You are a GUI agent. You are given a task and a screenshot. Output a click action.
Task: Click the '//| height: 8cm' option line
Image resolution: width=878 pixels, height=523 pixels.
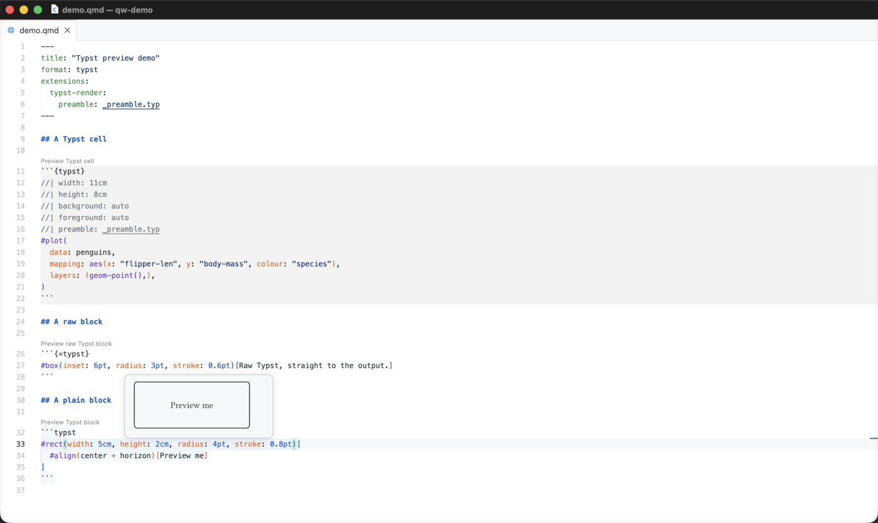click(x=73, y=195)
